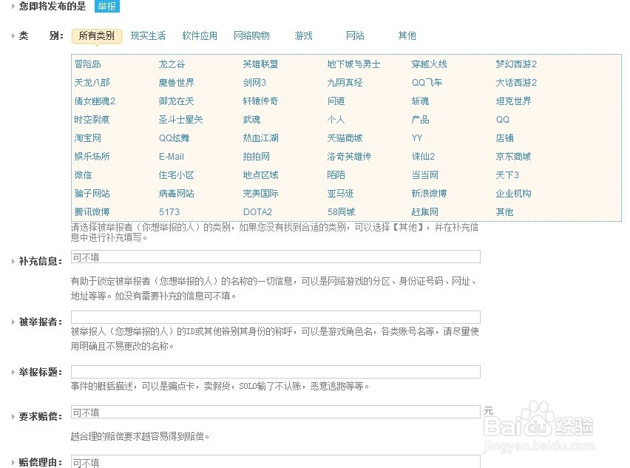Choose 龙之谷 from the category list
The width and height of the screenshot is (630, 468).
172,64
